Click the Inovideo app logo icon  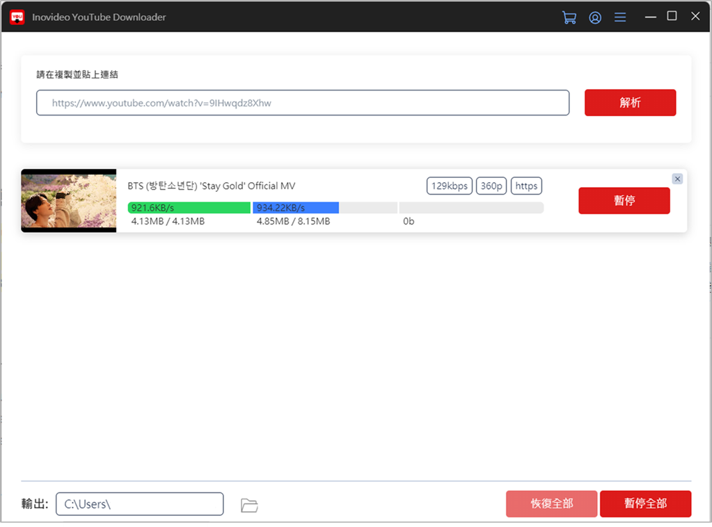17,17
